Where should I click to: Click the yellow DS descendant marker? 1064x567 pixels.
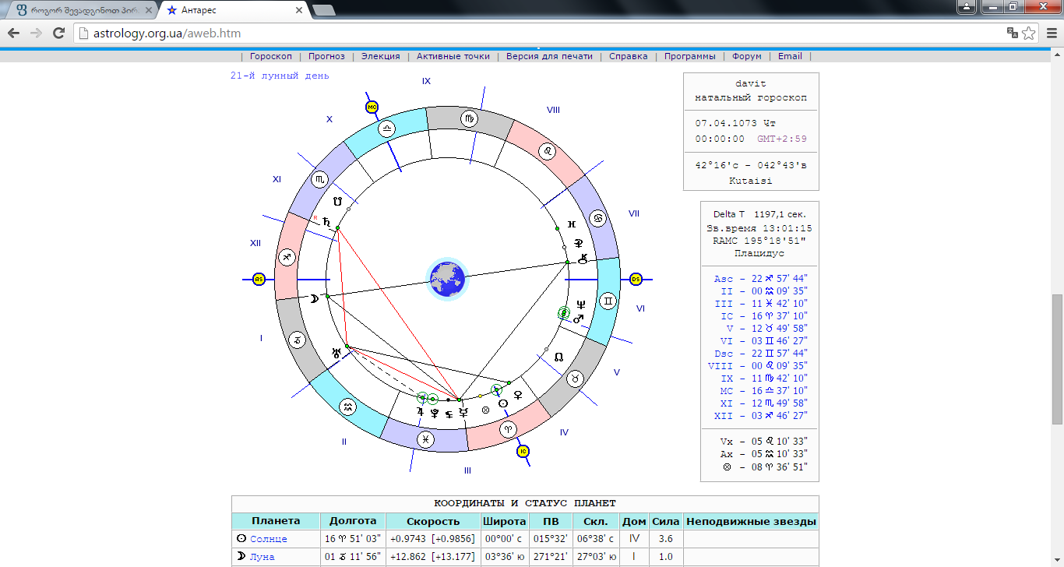pos(636,279)
